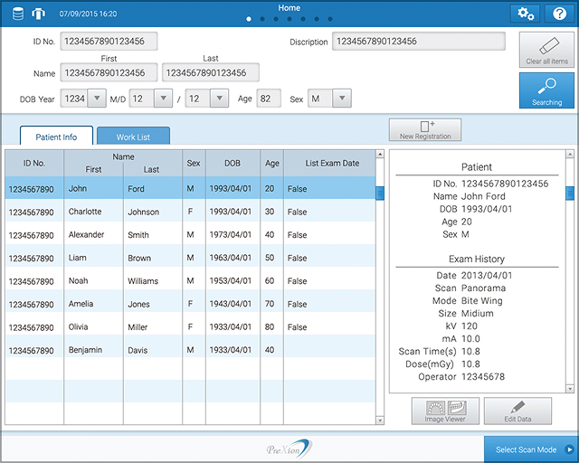Open the settings gears icon

tap(523, 13)
